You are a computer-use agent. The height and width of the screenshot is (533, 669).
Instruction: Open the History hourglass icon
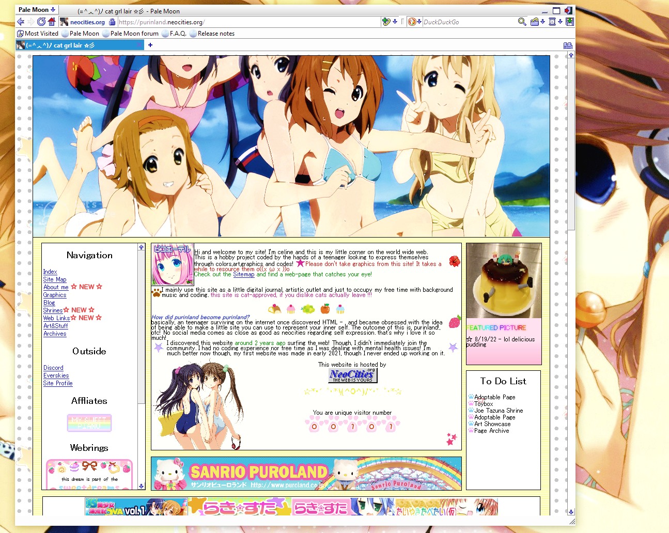coord(552,22)
